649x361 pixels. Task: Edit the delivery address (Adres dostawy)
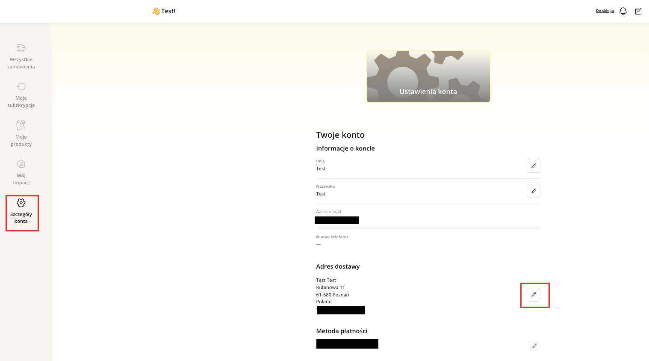coord(534,295)
